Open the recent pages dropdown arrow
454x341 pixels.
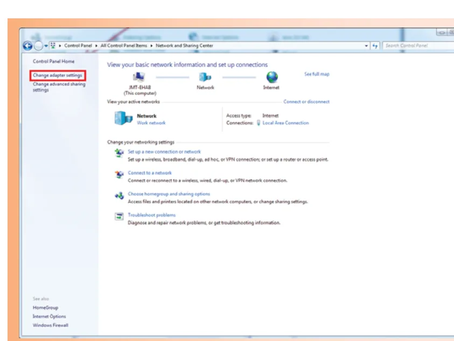tap(46, 46)
